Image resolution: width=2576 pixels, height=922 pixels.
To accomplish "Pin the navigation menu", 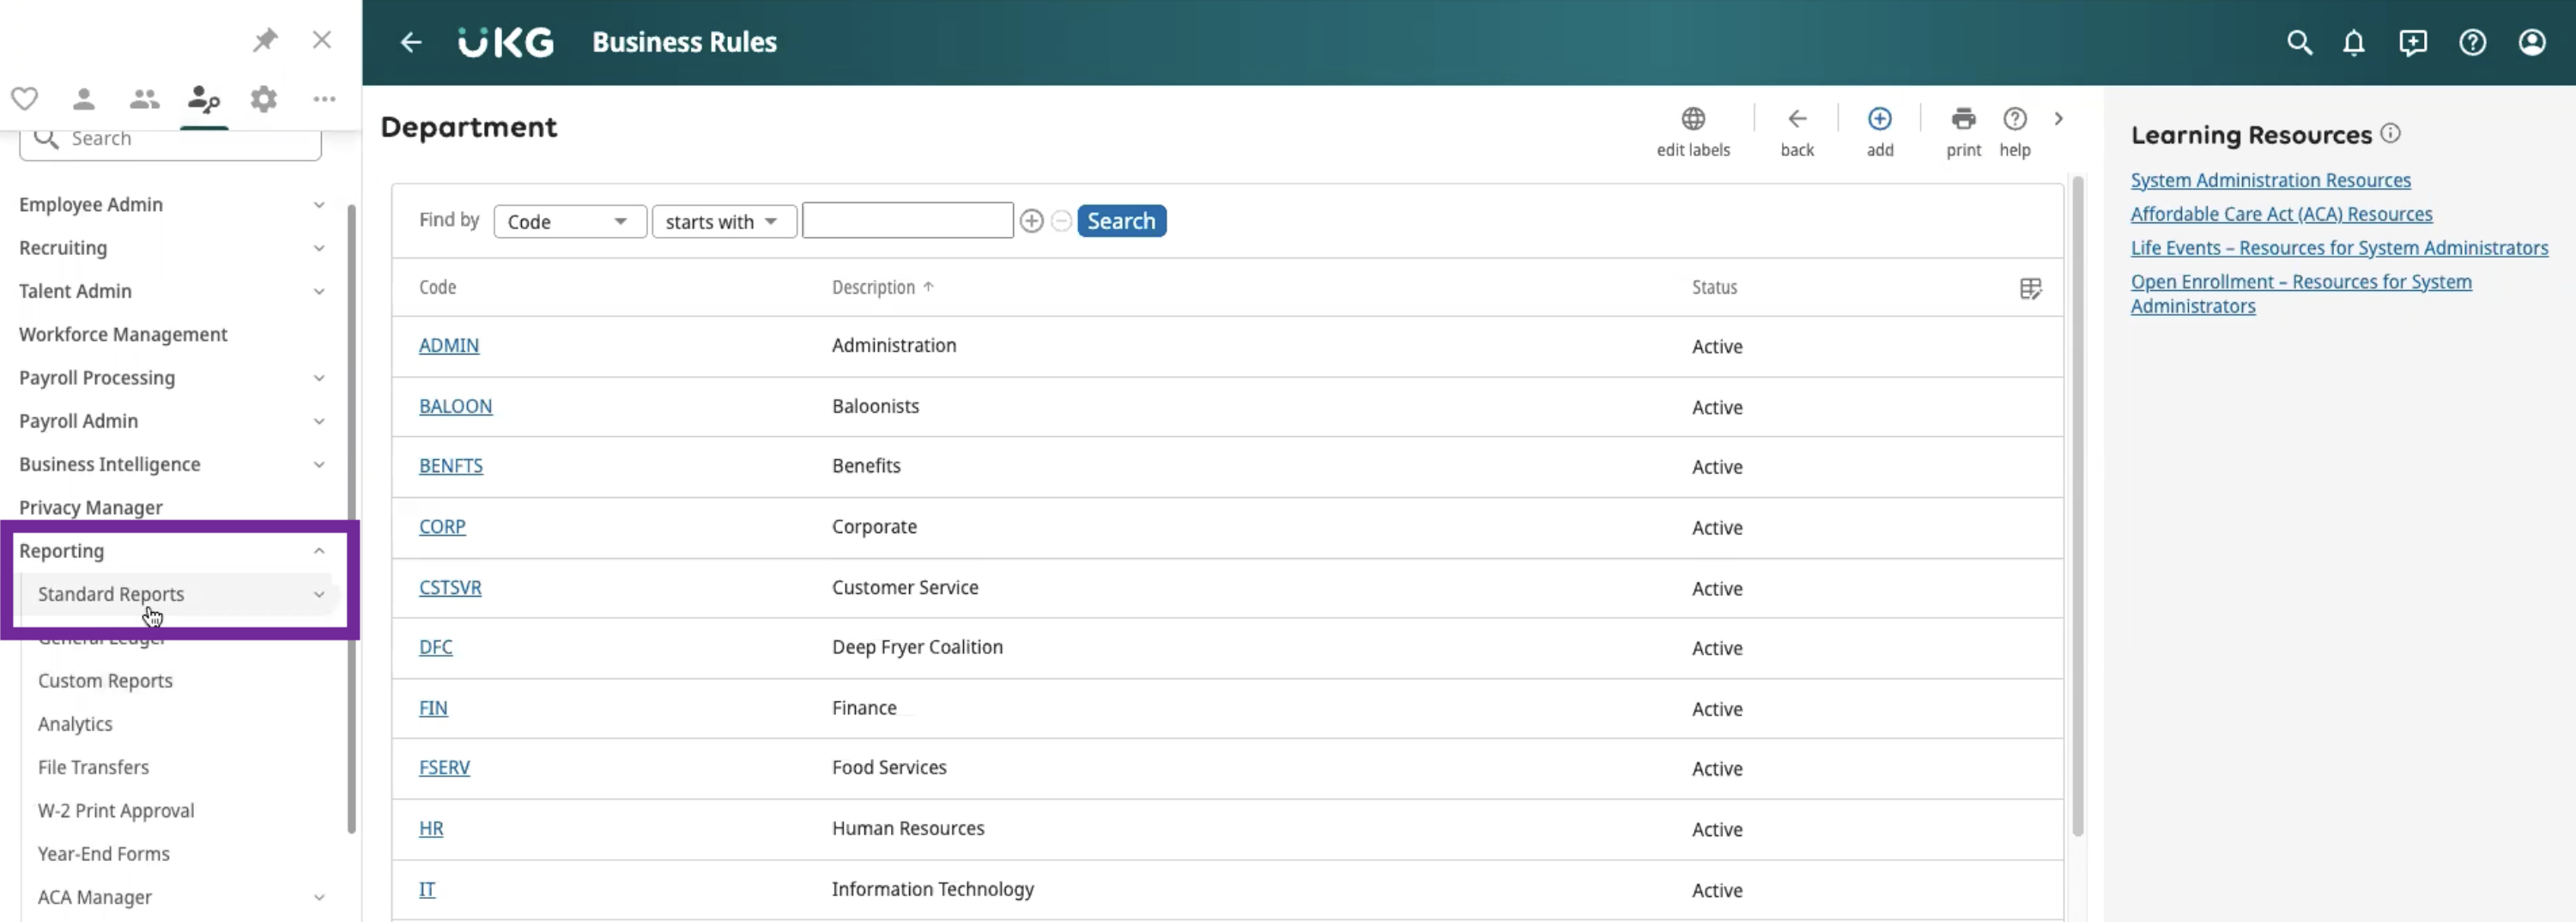I will [265, 40].
